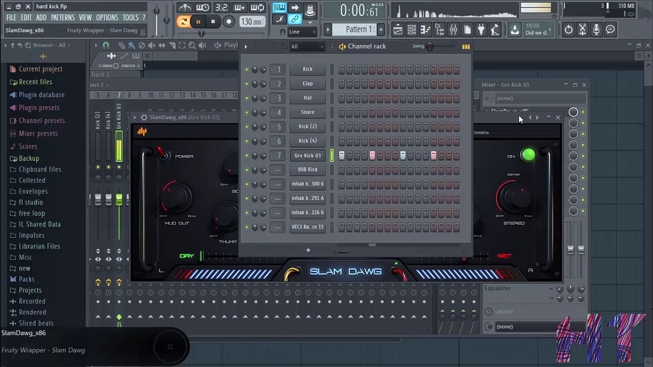The height and width of the screenshot is (367, 653).
Task: Toggle first step of Grv Kick 03
Action: click(x=341, y=156)
